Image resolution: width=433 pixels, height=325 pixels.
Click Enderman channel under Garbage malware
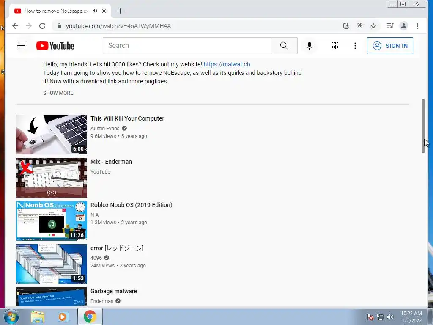(x=102, y=301)
